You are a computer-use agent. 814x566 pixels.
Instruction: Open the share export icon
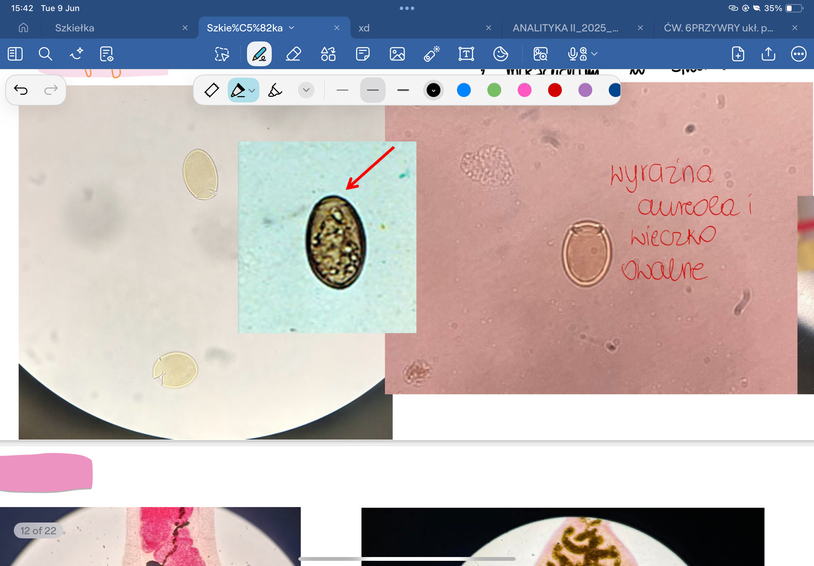[x=768, y=54]
